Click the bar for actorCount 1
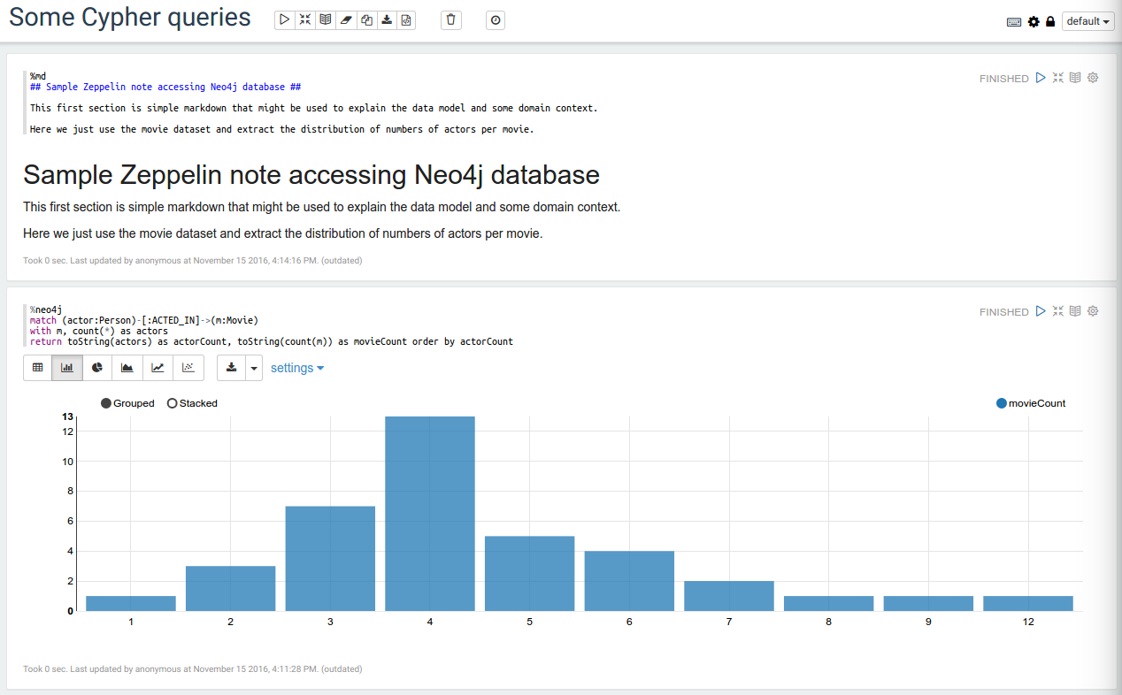Viewport: 1122px width, 695px height. coord(131,603)
